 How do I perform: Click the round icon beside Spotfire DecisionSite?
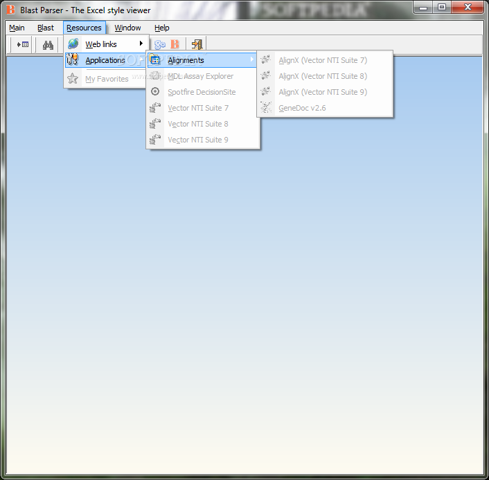pyautogui.click(x=155, y=91)
